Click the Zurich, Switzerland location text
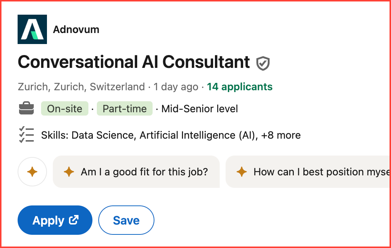Viewport: 391px width, 248px height. 81,87
